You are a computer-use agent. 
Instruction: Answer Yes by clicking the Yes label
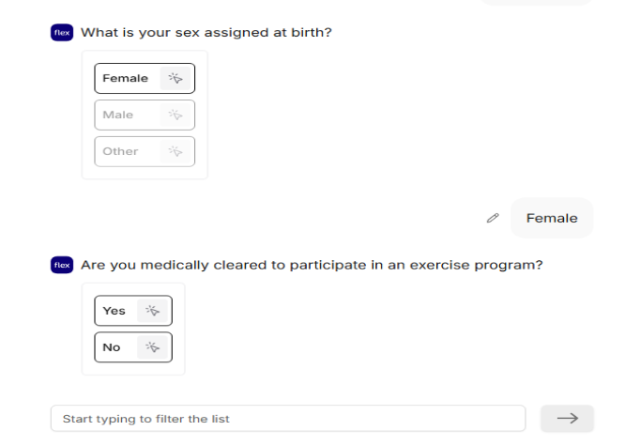tap(114, 311)
